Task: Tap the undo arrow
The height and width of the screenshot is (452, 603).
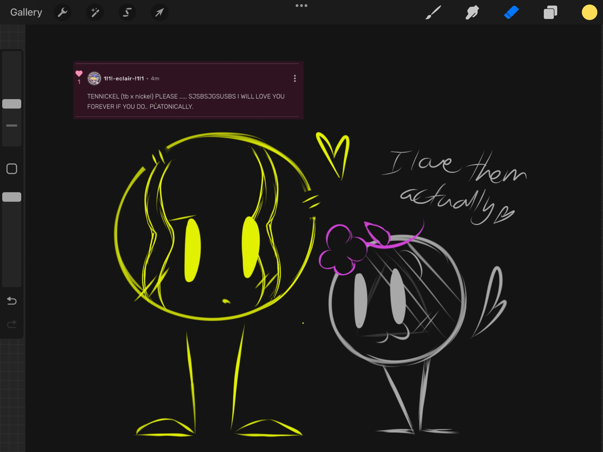Action: 12,301
